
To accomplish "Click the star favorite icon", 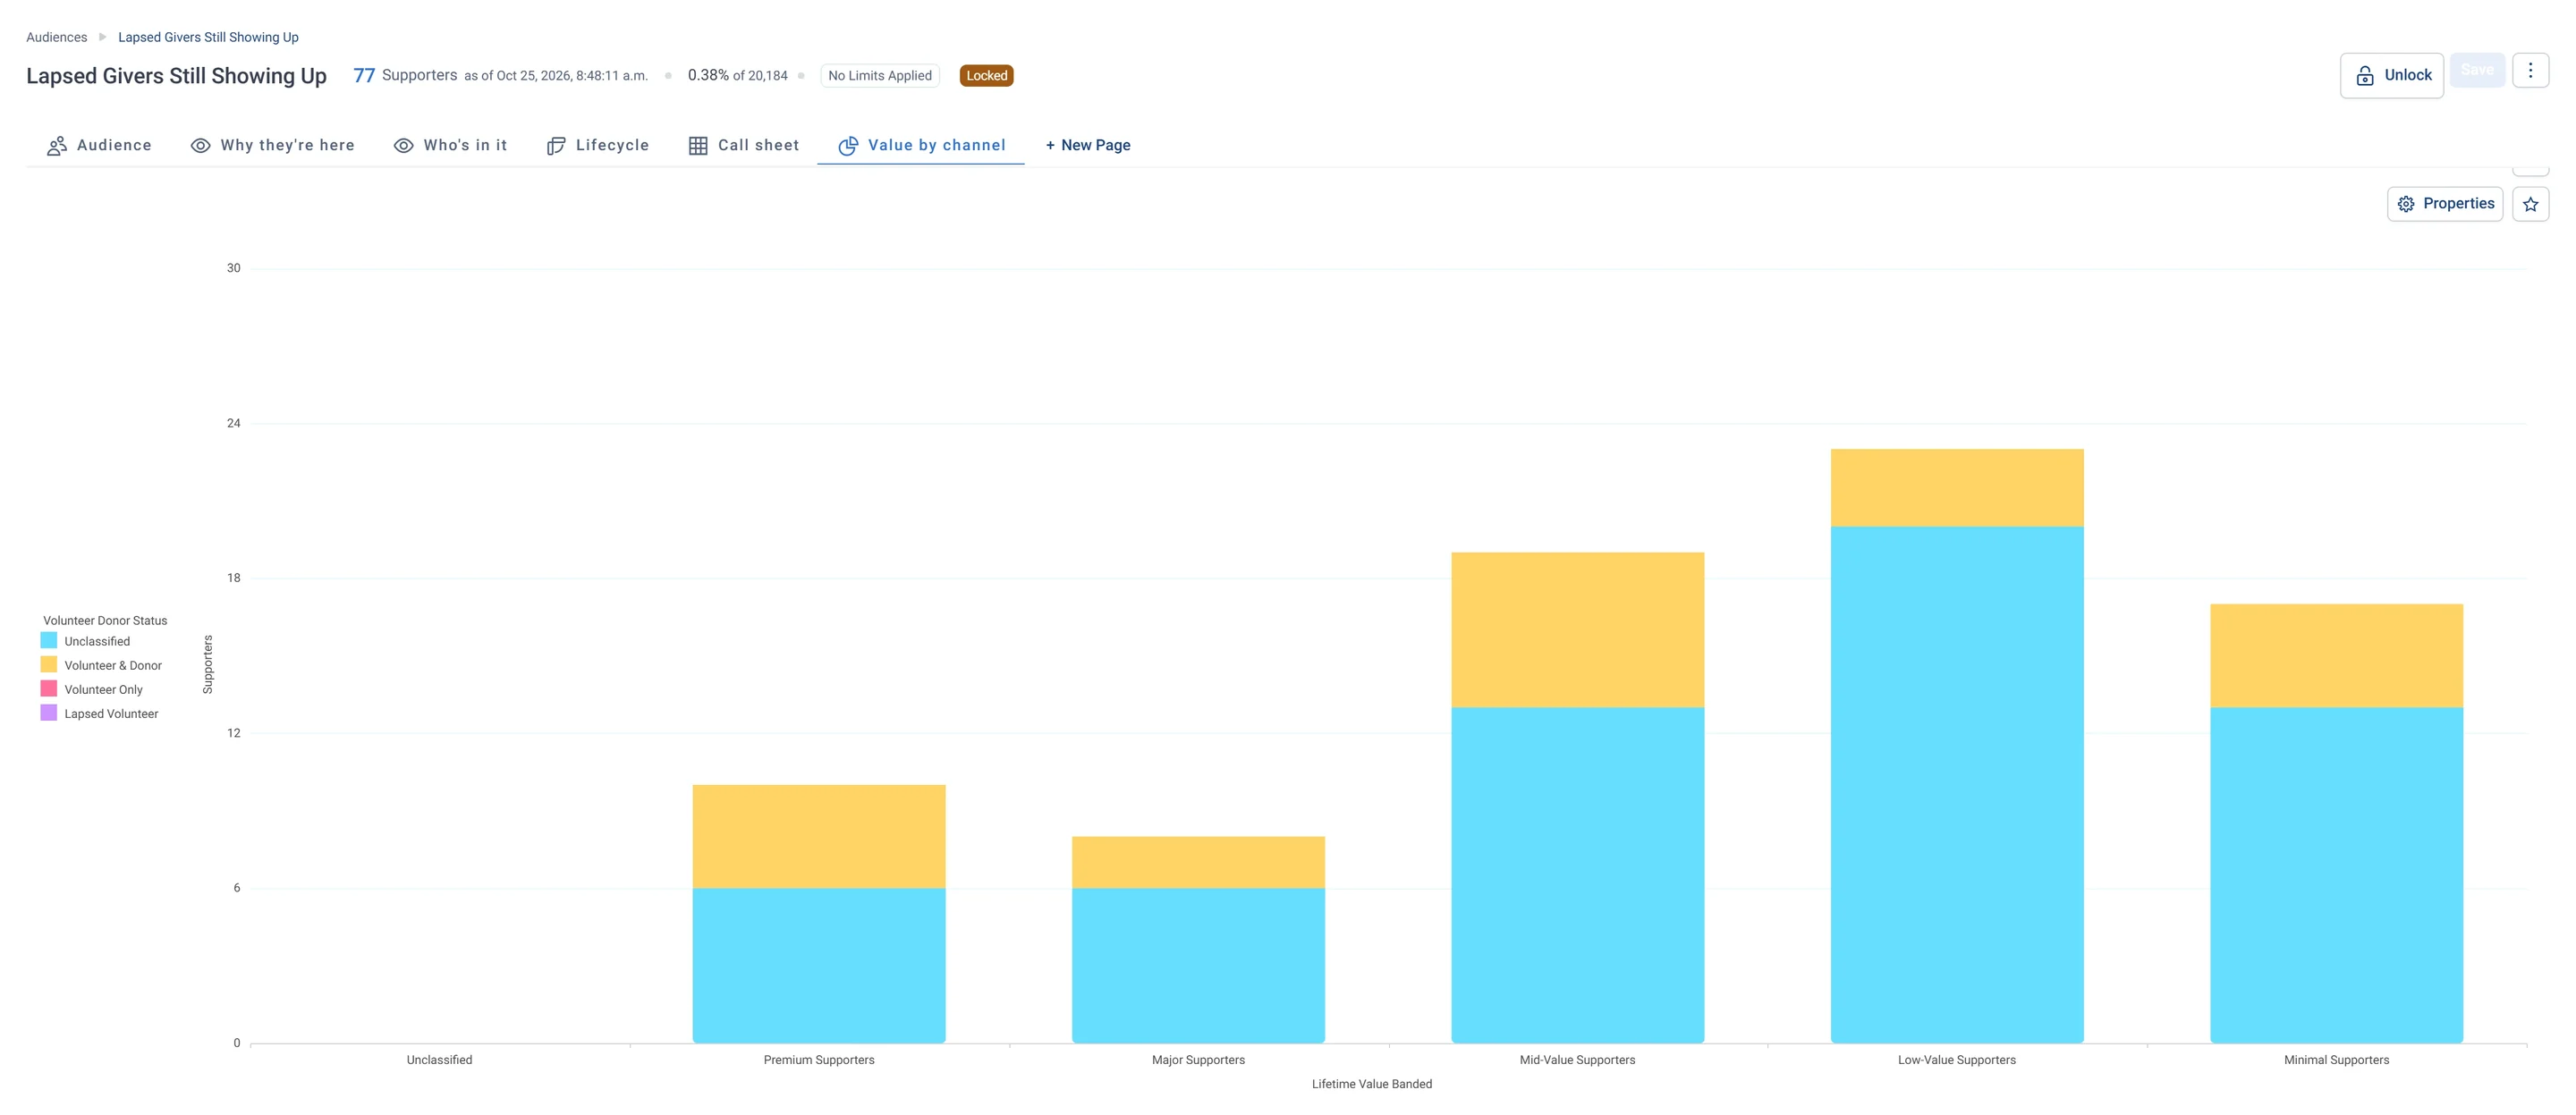I will tap(2530, 204).
